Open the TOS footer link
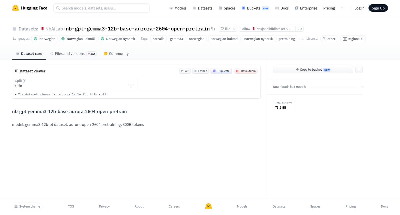 click(71, 206)
